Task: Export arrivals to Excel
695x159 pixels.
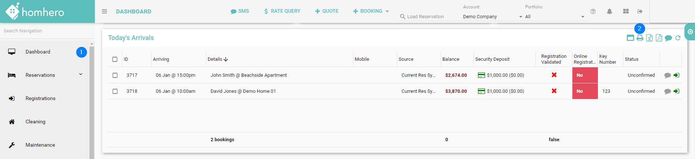Action: tap(649, 38)
